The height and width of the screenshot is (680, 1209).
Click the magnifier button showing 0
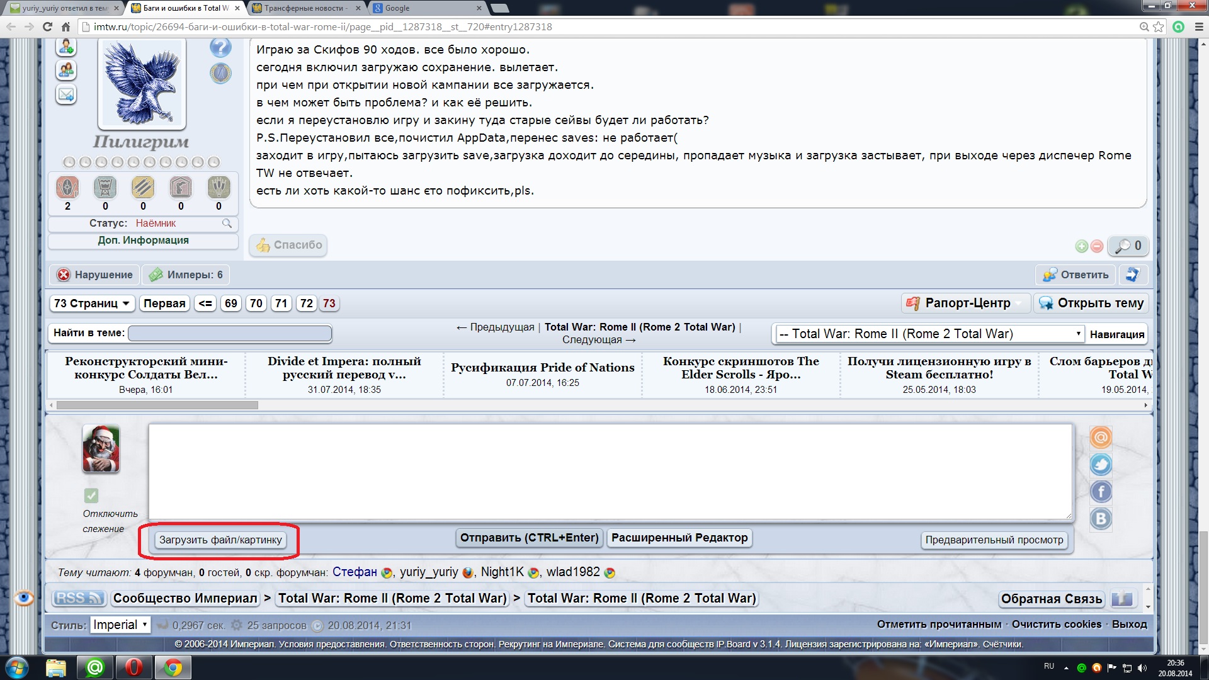click(x=1128, y=246)
